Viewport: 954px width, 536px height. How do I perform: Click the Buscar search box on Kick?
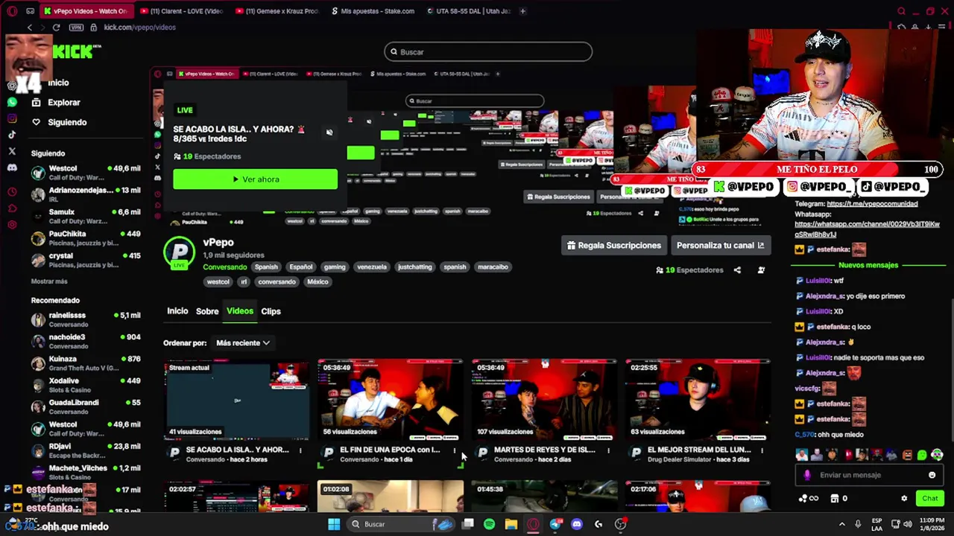pyautogui.click(x=488, y=52)
